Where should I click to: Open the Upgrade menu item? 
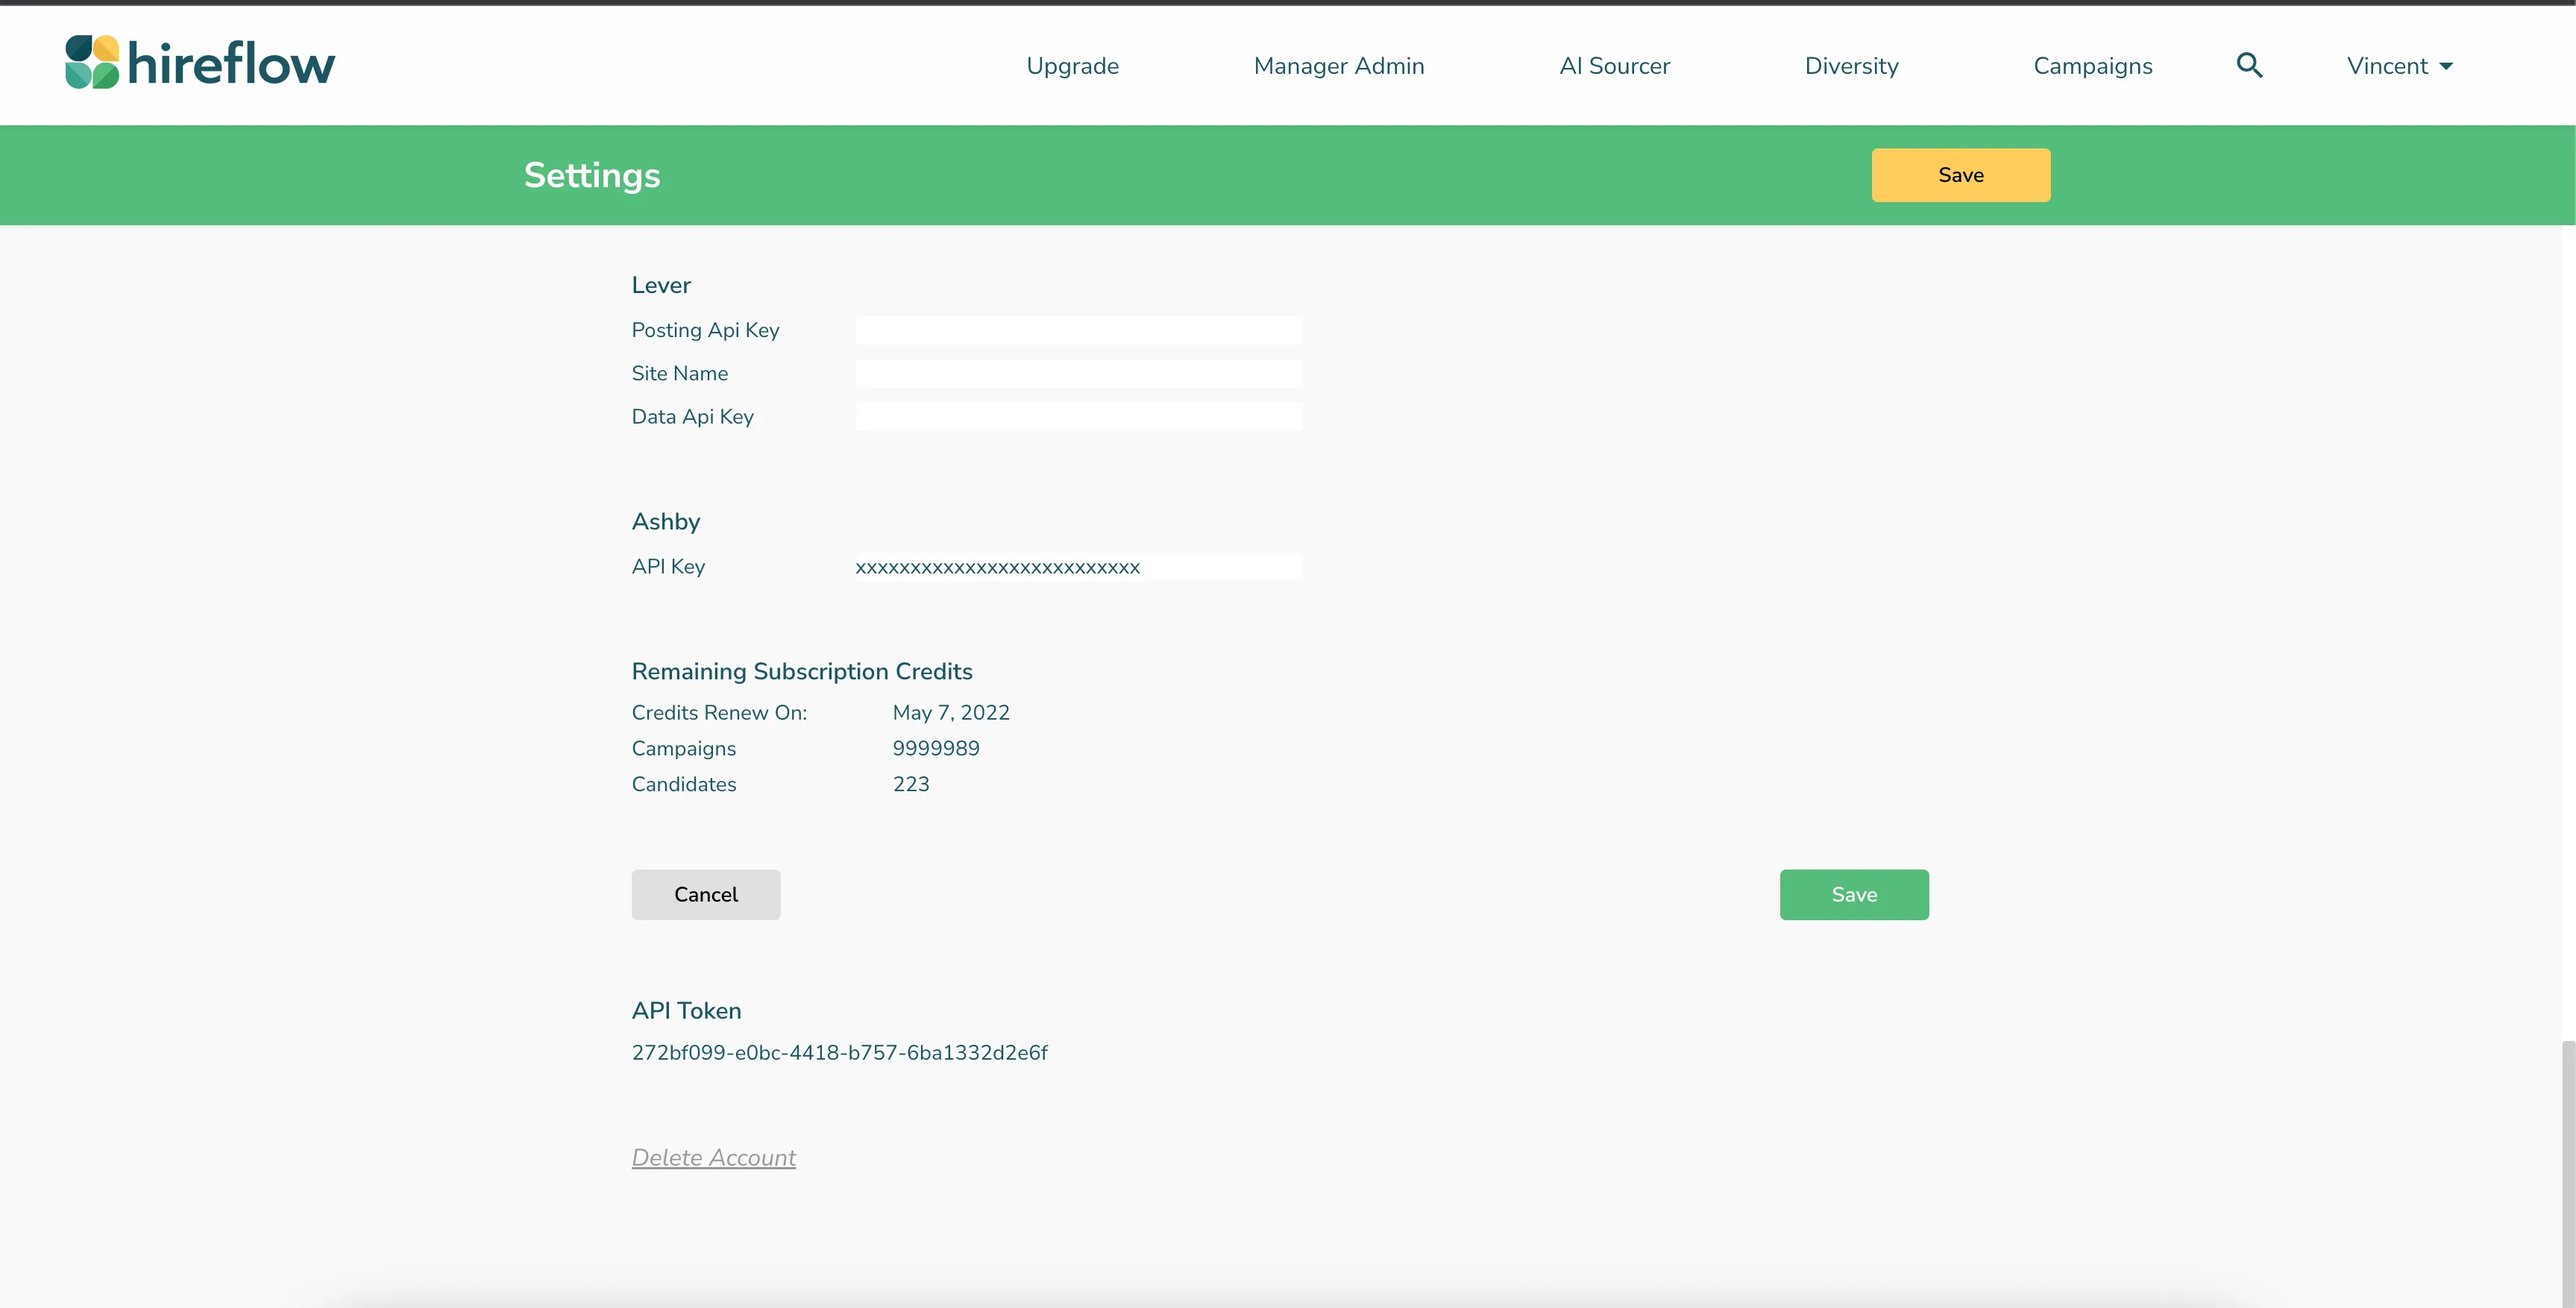(1072, 66)
